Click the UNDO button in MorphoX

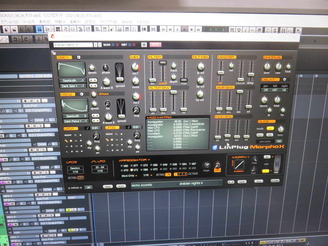coord(108,186)
